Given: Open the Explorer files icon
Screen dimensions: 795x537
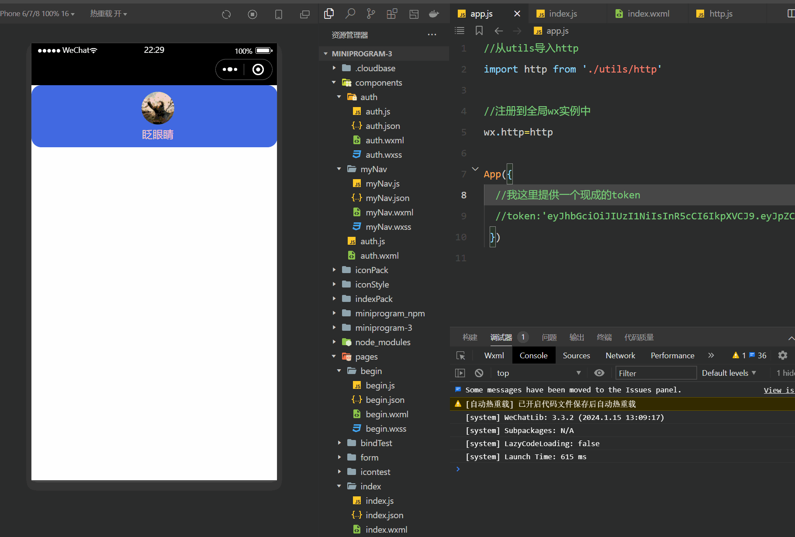Looking at the screenshot, I should coord(329,14).
